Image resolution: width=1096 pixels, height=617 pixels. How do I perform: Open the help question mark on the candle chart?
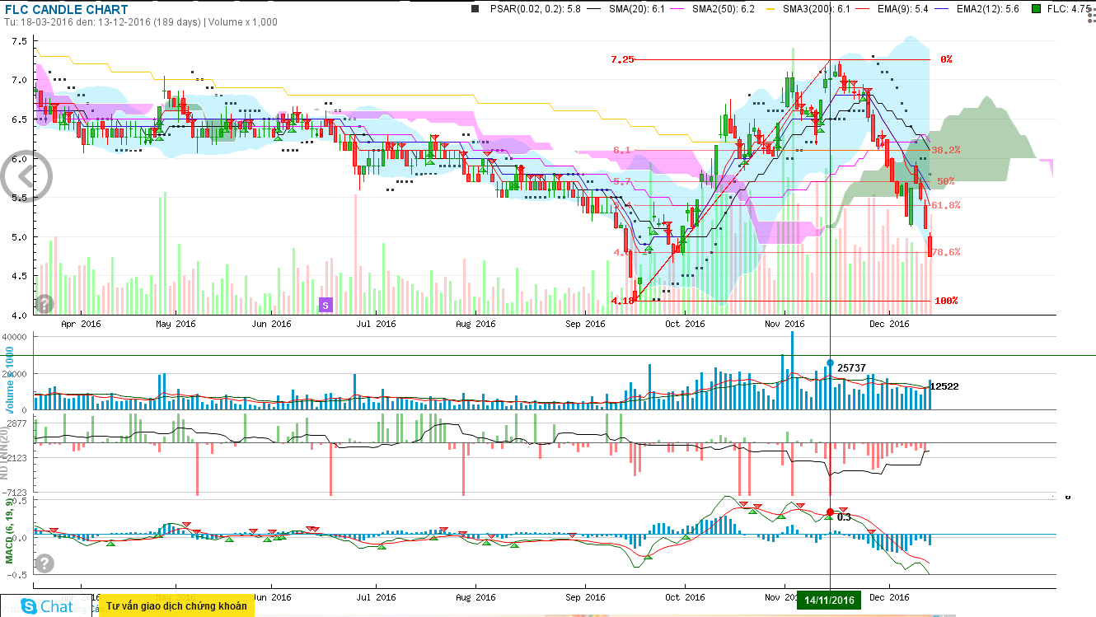(x=44, y=304)
